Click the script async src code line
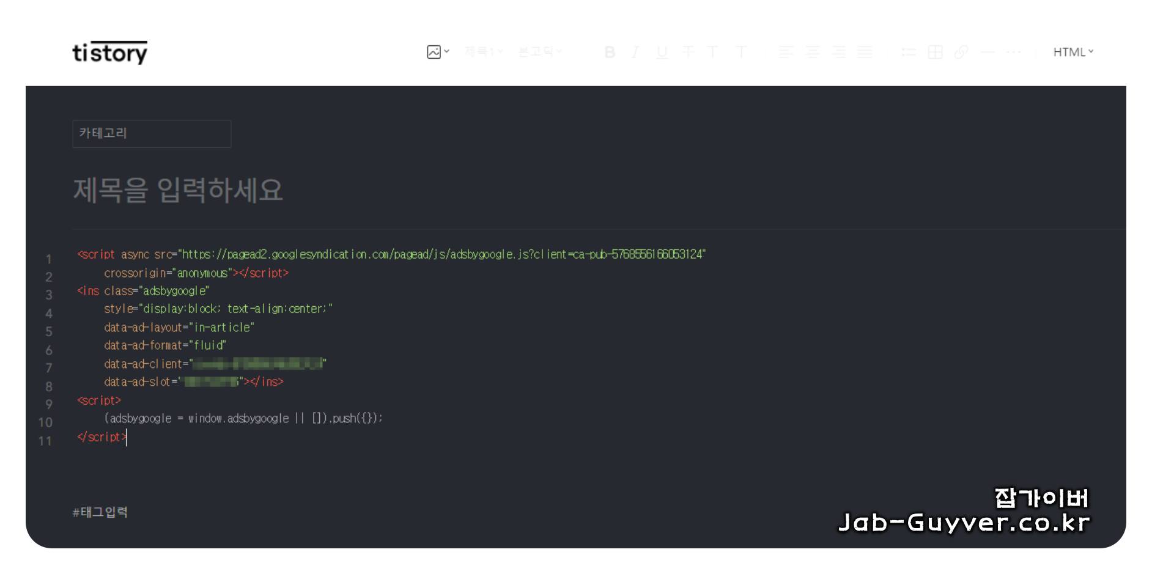This screenshot has height=574, width=1152. point(391,254)
